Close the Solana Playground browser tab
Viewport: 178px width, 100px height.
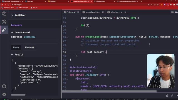point(92,1)
